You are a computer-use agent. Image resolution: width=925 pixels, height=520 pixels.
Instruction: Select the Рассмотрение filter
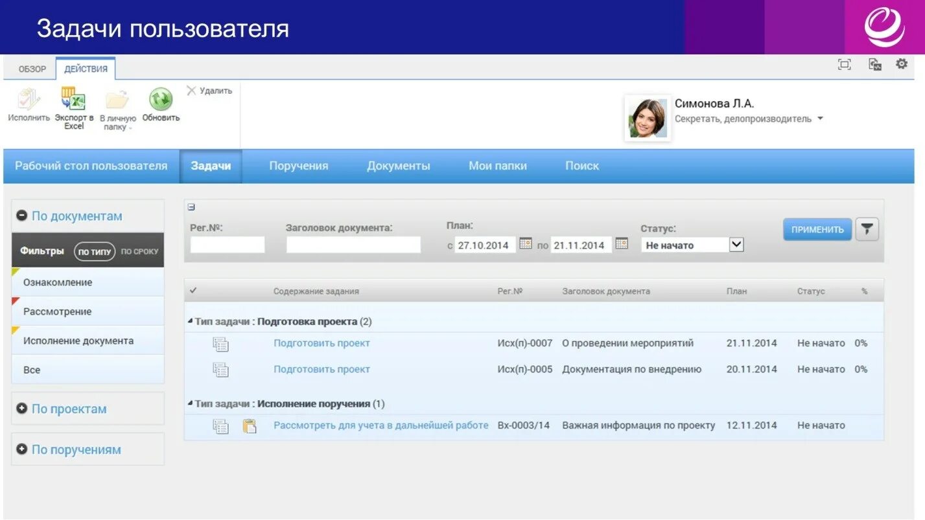88,311
